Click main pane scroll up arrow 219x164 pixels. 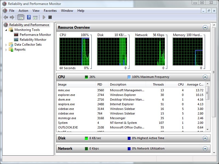coord(214,25)
